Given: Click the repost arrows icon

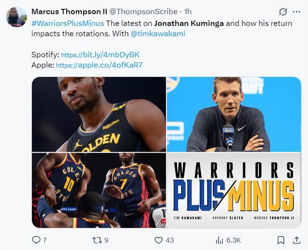Looking at the screenshot, I should click(97, 240).
